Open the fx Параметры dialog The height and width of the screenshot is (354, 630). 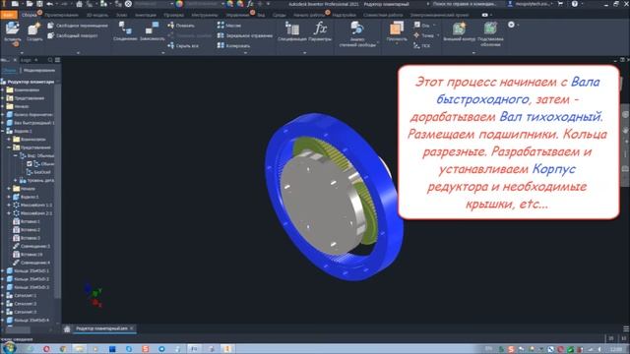tap(320, 30)
